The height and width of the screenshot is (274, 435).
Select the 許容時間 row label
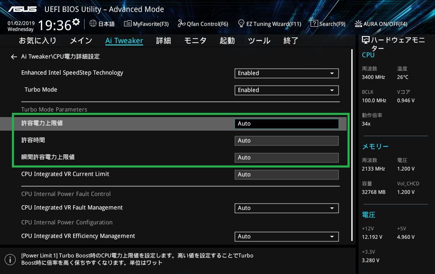[33, 140]
